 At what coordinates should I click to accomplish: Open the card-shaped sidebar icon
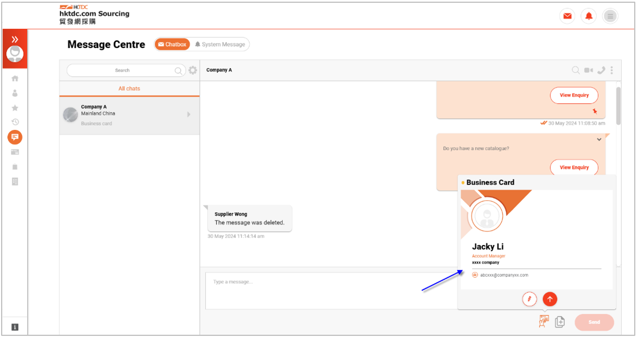point(15,152)
